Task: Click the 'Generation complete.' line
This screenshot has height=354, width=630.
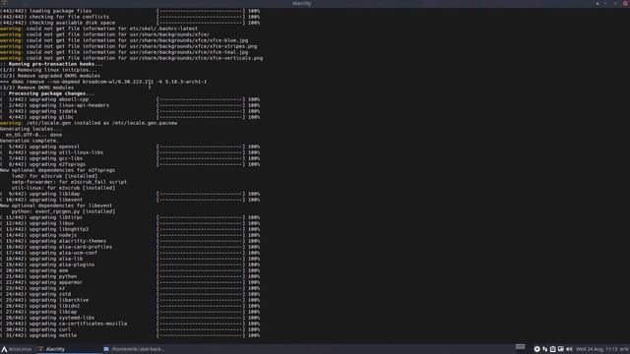Action: click(30, 141)
